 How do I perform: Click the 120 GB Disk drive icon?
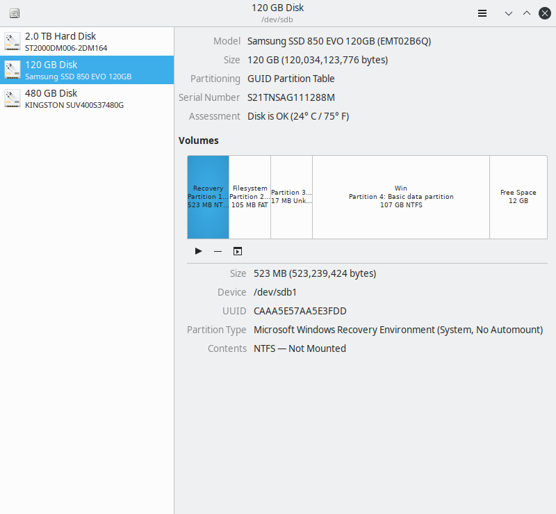coord(13,70)
